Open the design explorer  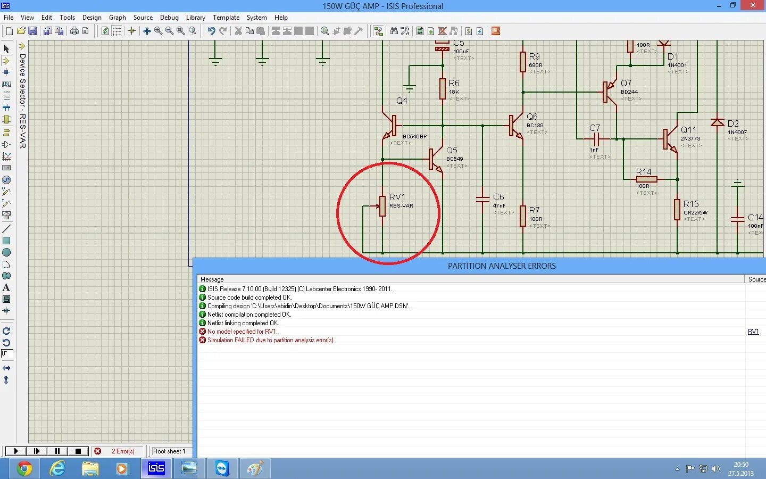click(420, 31)
